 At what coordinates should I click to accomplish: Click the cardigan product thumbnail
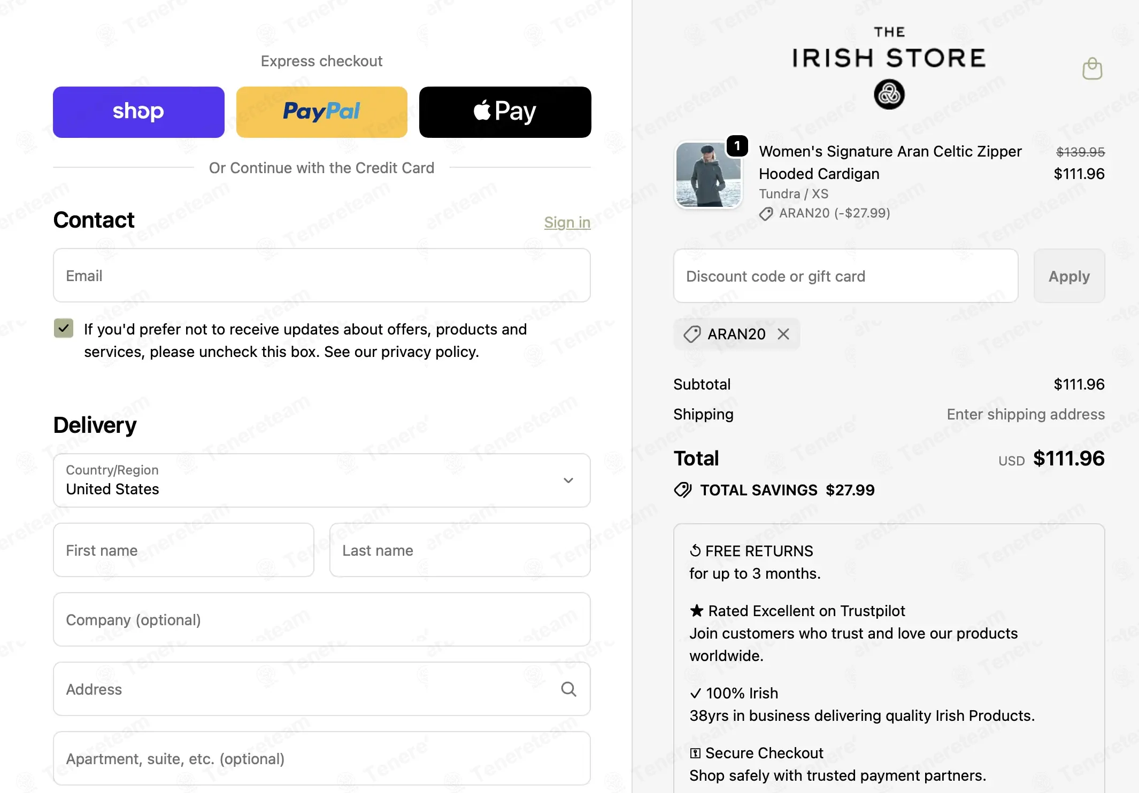point(708,175)
